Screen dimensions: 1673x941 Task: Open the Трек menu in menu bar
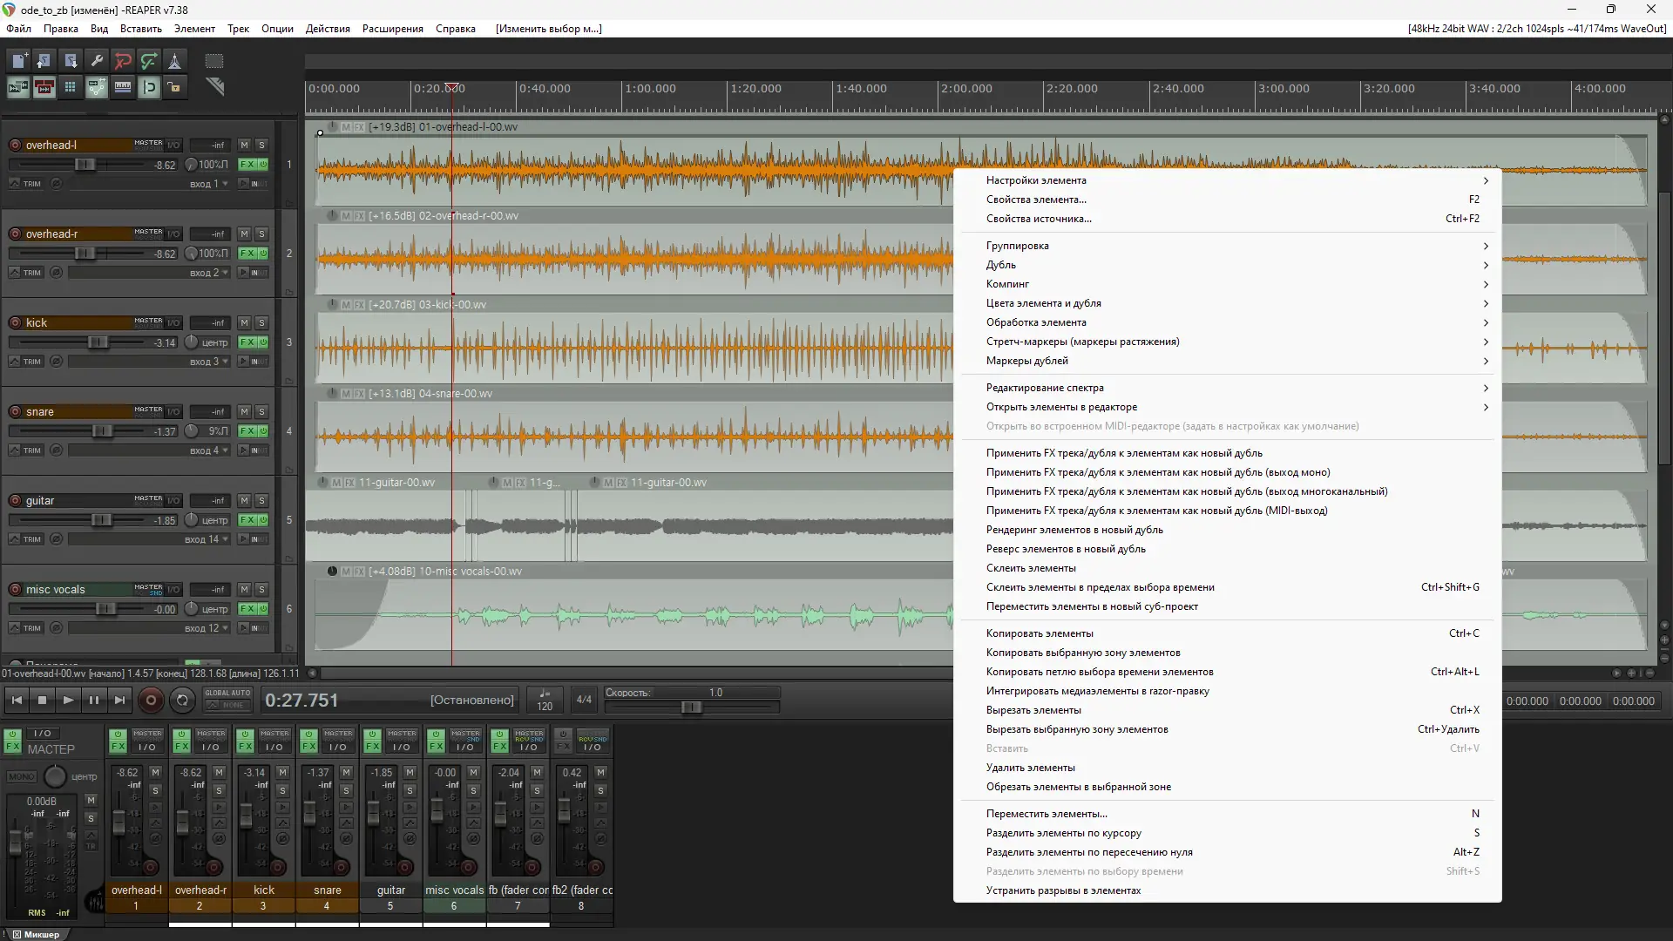tap(238, 29)
